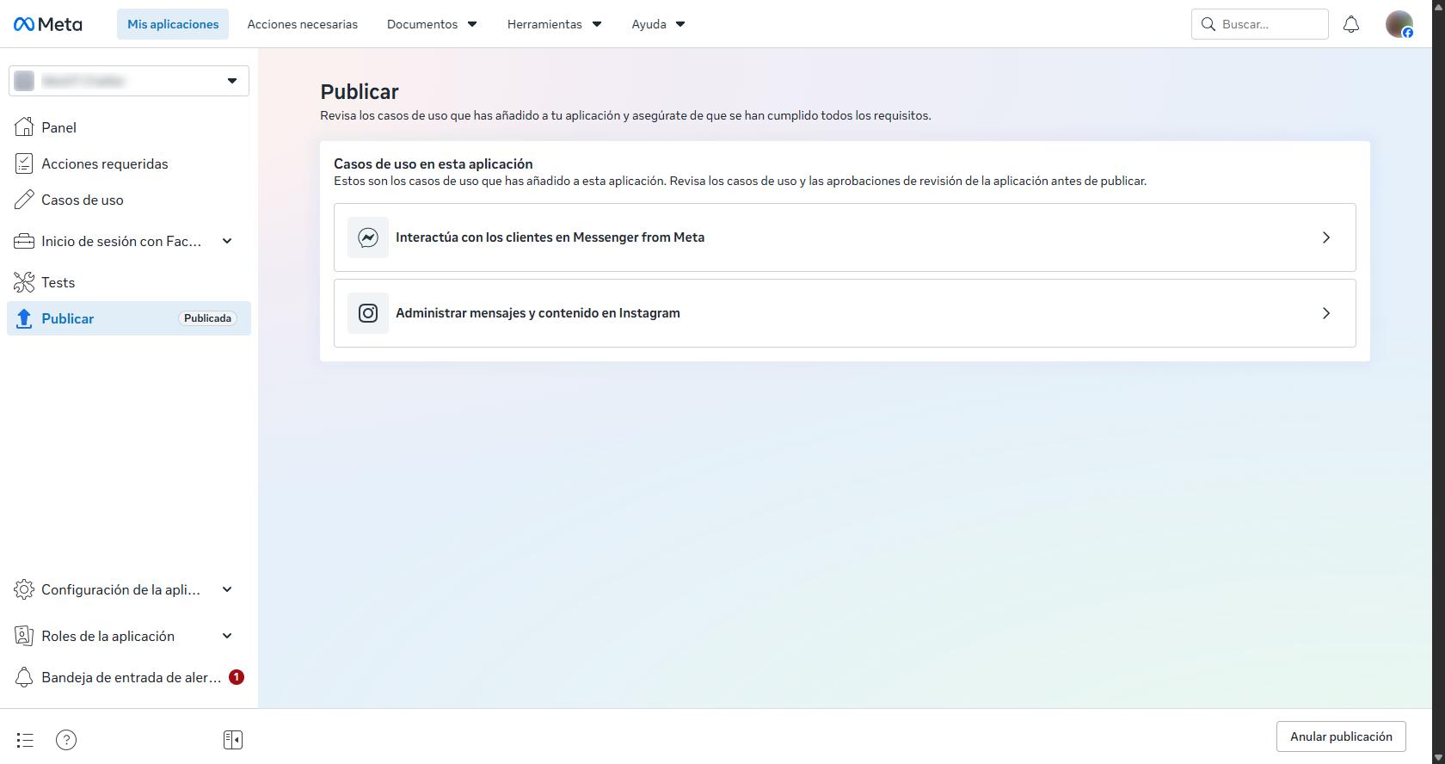Click the Messenger icon in use case
The image size is (1445, 764).
point(368,237)
